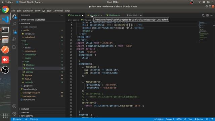Click the Split Editor Right icon
The height and width of the screenshot is (121, 215).
click(208, 15)
